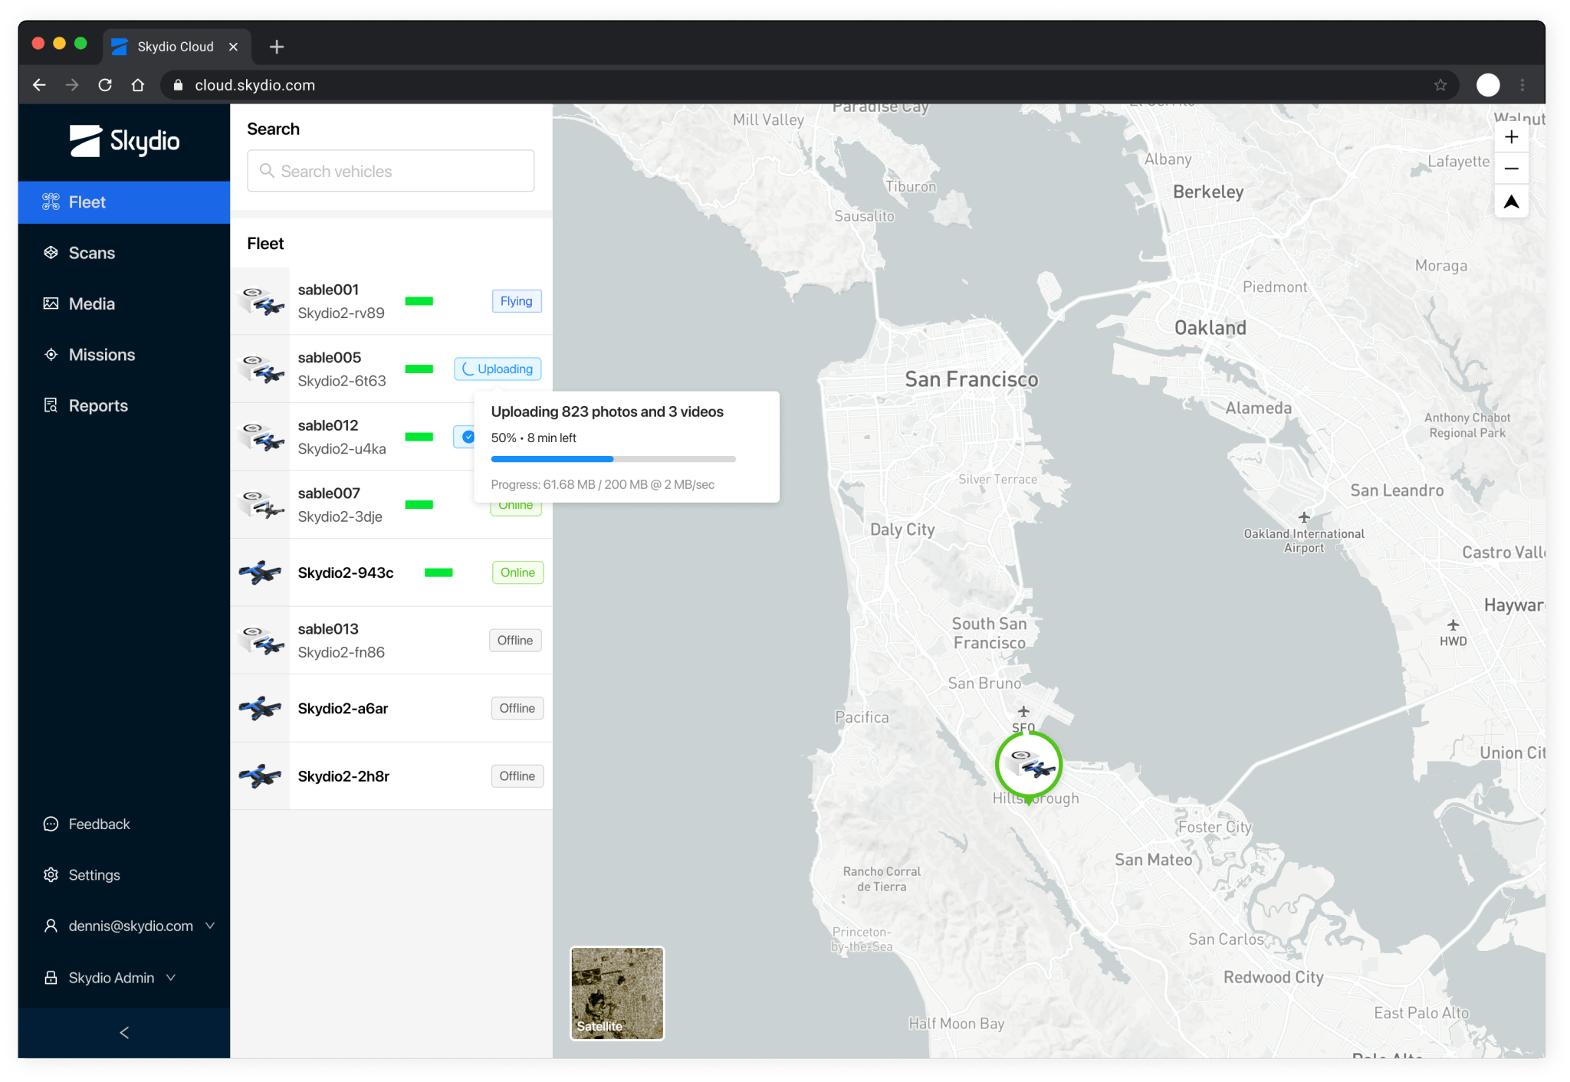The image size is (1570, 1082).
Task: Zoom out on the map
Action: [1512, 169]
